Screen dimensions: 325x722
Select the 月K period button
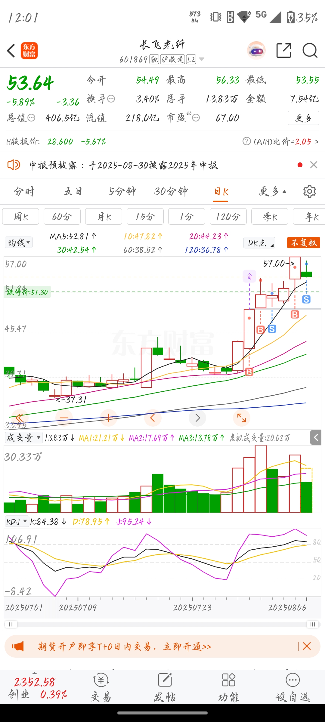[104, 216]
